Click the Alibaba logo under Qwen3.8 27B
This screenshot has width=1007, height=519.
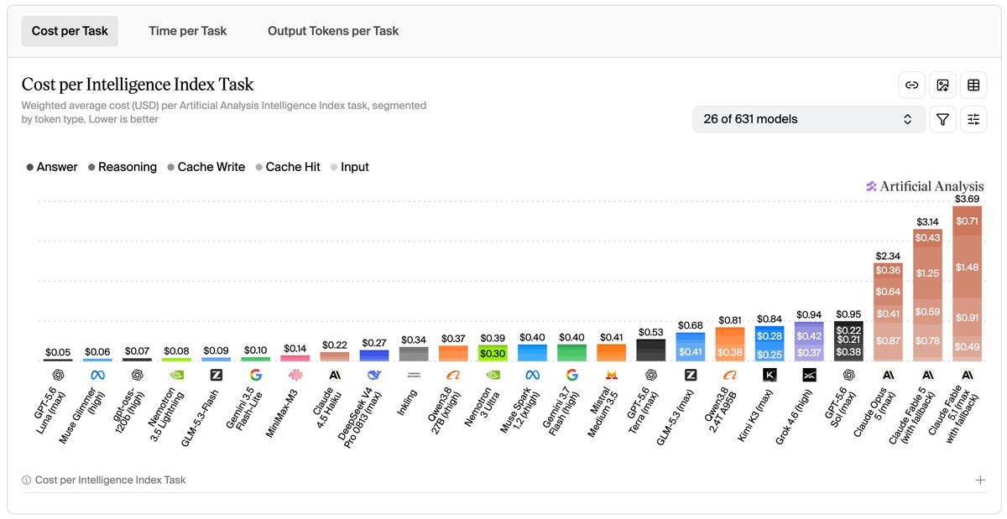click(x=453, y=375)
